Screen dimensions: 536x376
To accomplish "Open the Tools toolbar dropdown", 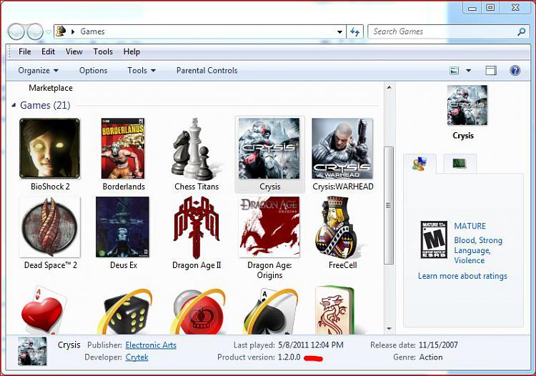I will click(x=142, y=71).
